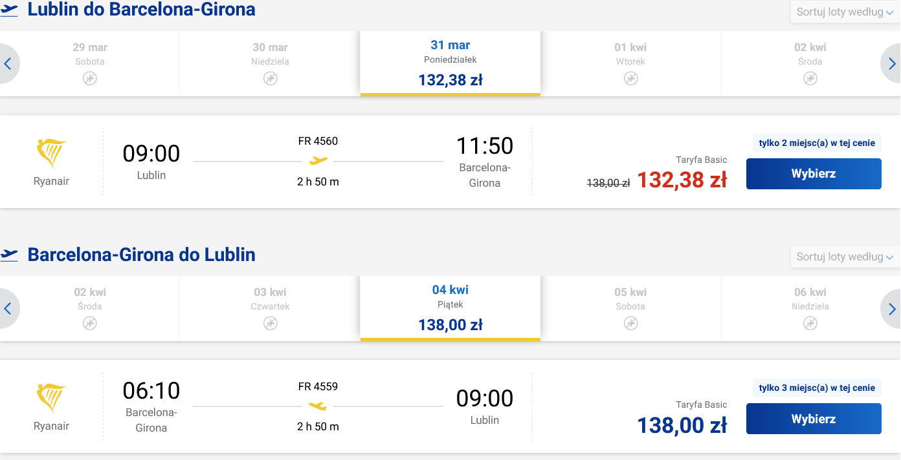This screenshot has height=460, width=901.
Task: Select the 04 kwi Piątek date tab
Action: click(x=450, y=308)
